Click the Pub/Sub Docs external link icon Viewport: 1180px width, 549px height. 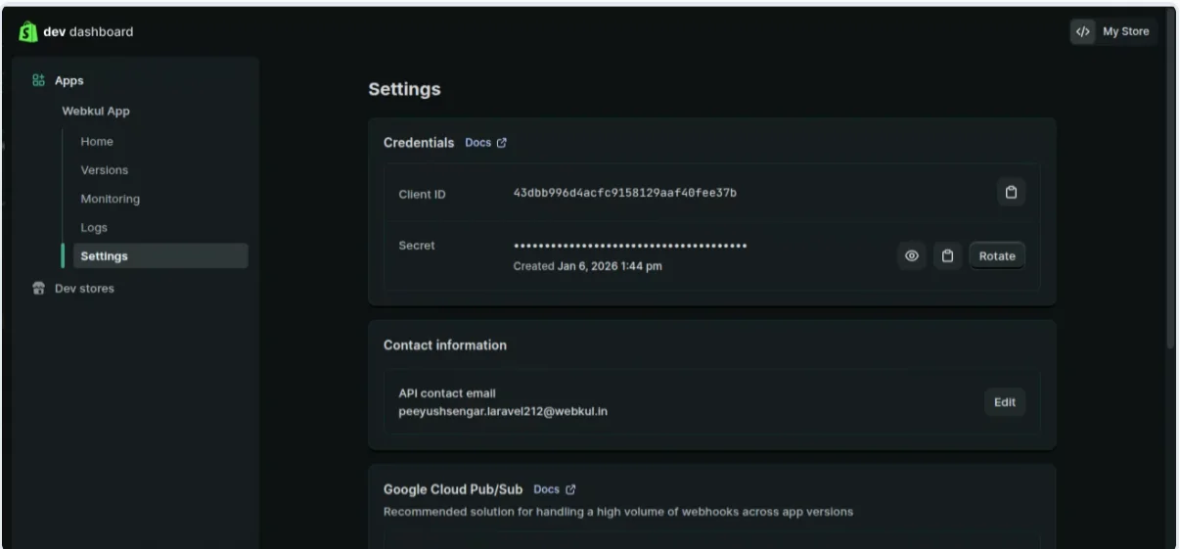[571, 489]
